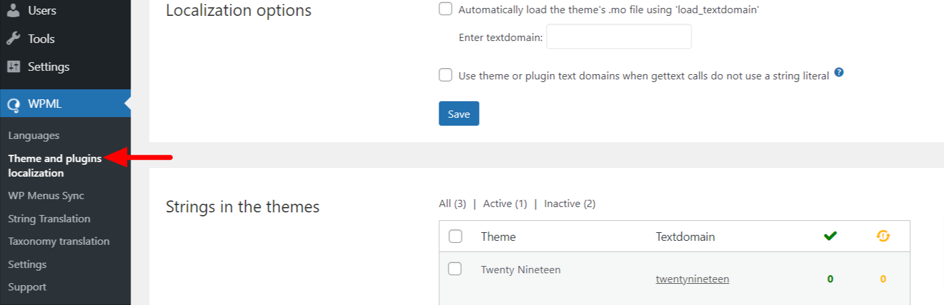
Task: Select the Twenty Nineteen theme checkbox
Action: [x=455, y=269]
